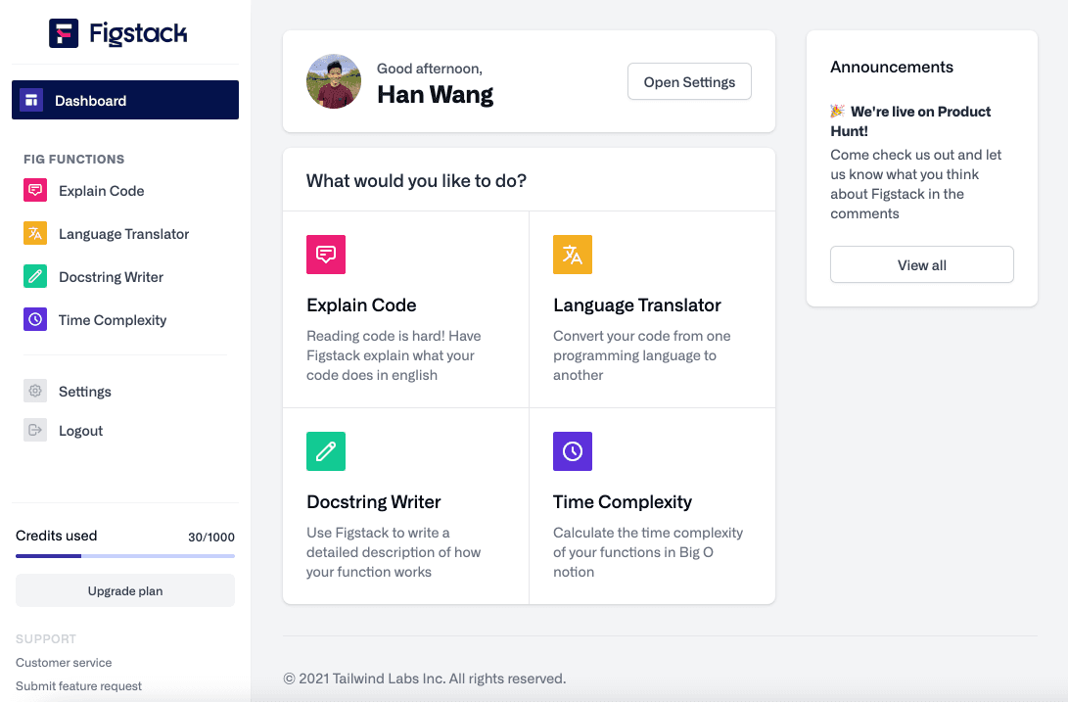Click the Settings gear icon in sidebar
This screenshot has height=702, width=1068.
tap(35, 392)
